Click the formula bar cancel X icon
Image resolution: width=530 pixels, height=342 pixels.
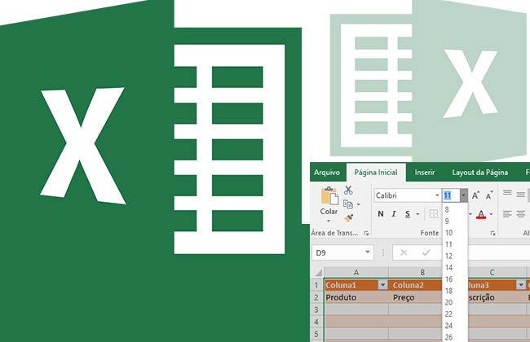[404, 252]
